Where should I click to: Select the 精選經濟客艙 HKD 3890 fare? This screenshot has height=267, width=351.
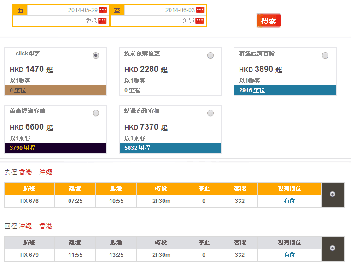point(325,55)
